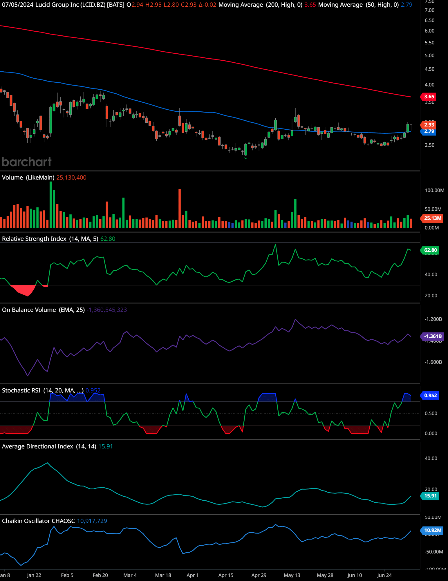Click the 62.80 reading in the RSI header
The height and width of the screenshot is (581, 448).
[108, 239]
